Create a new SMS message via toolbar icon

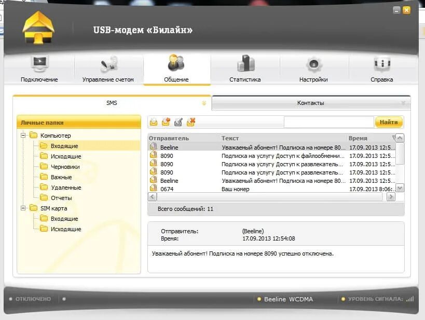[x=154, y=122]
